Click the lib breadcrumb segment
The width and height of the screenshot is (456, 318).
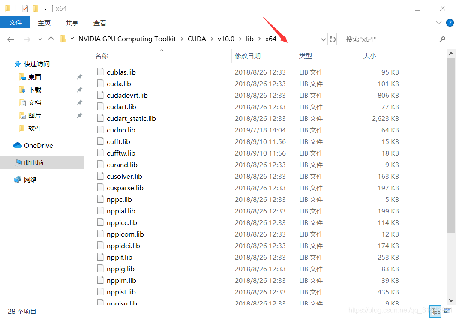tap(250, 39)
